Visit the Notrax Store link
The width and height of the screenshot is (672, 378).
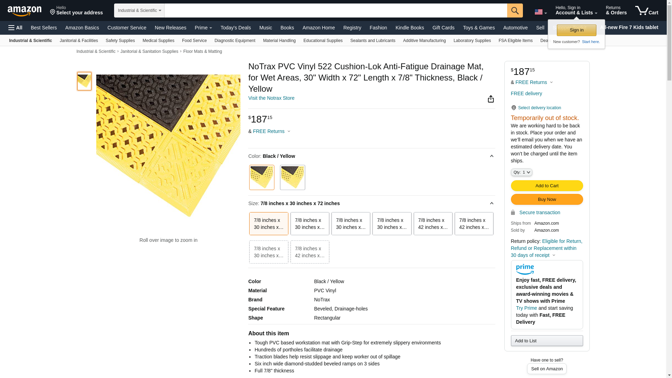click(271, 98)
